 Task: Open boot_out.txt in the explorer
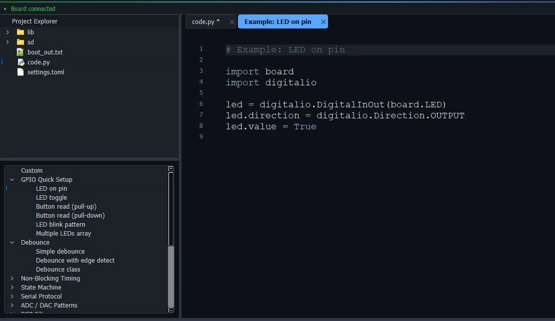pos(45,52)
